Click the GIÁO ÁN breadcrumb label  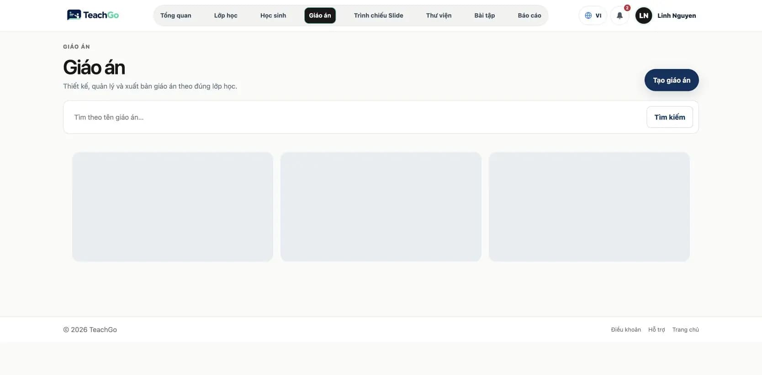tap(76, 47)
